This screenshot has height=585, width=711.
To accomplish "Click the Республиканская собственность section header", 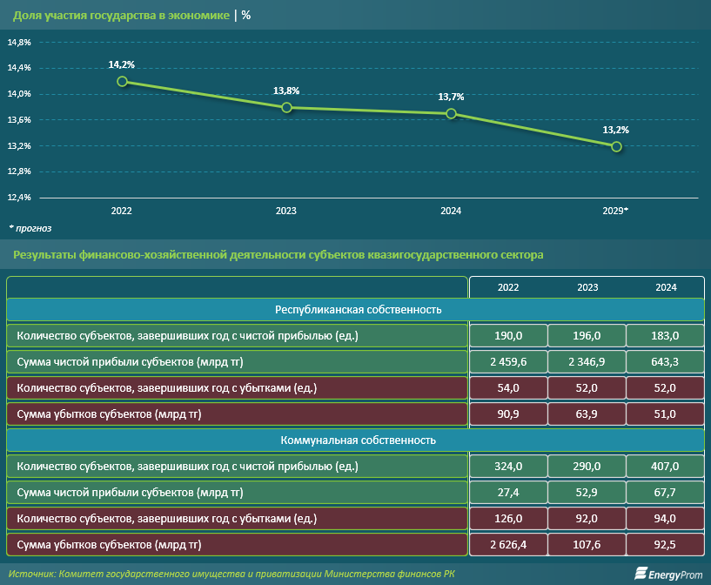I will 355,310.
